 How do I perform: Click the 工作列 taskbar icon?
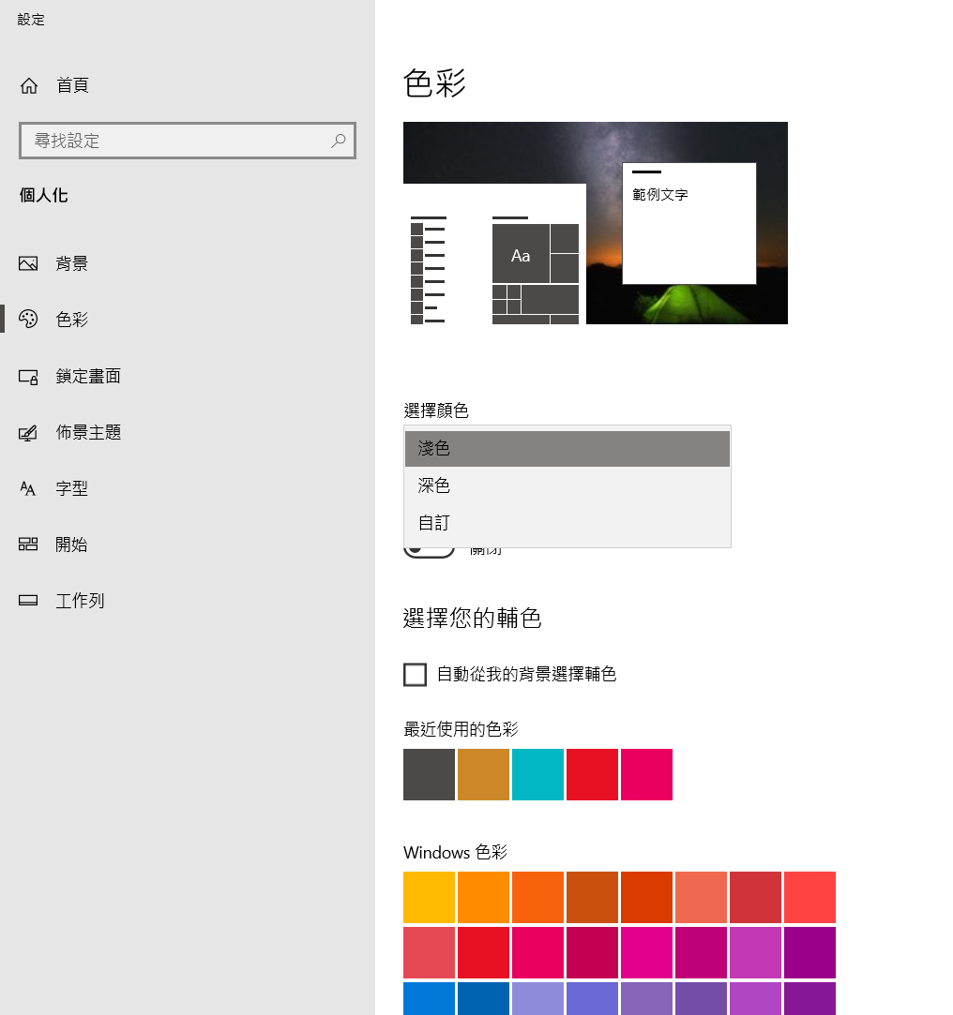pos(28,600)
